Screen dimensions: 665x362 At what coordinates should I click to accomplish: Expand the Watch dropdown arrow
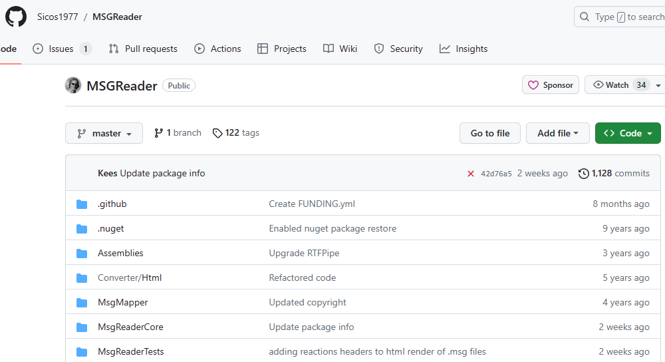pyautogui.click(x=658, y=85)
